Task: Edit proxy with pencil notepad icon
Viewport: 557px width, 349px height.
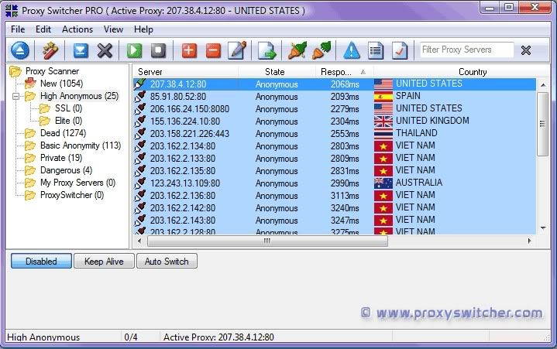Action: click(238, 50)
